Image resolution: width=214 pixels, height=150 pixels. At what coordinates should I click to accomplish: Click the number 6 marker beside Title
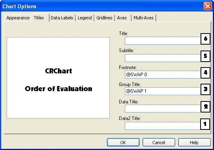coord(205,39)
